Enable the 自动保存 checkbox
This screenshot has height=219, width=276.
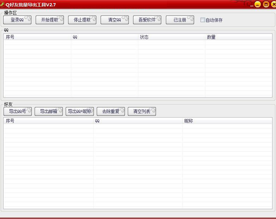[203, 20]
